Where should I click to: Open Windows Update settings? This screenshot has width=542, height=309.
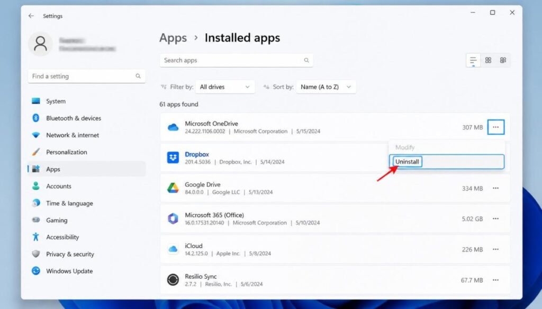point(86,271)
